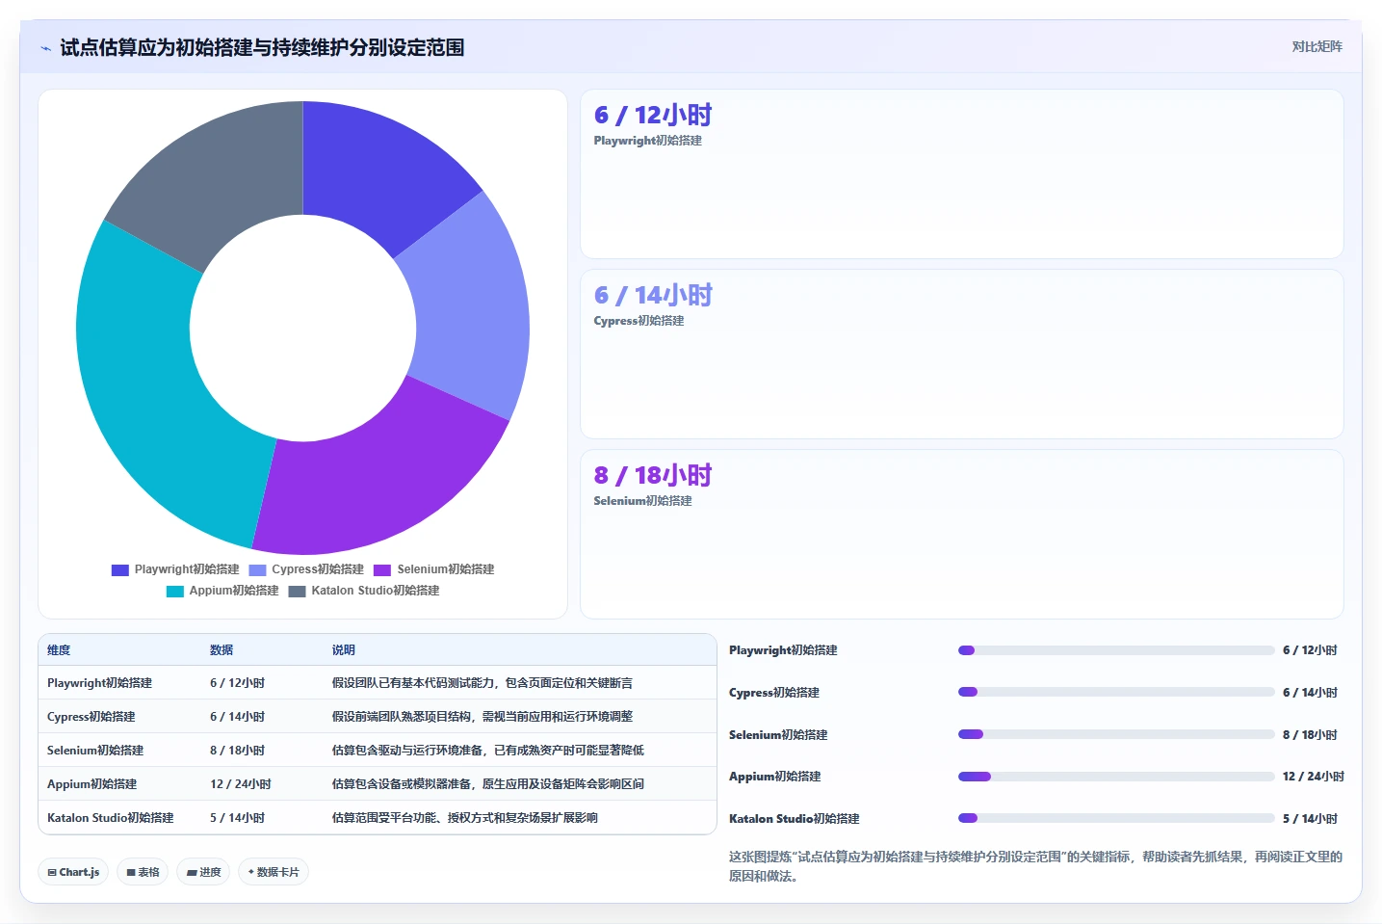Click progress label Katalon Studio初始搭建
The width and height of the screenshot is (1382, 924).
pos(795,819)
